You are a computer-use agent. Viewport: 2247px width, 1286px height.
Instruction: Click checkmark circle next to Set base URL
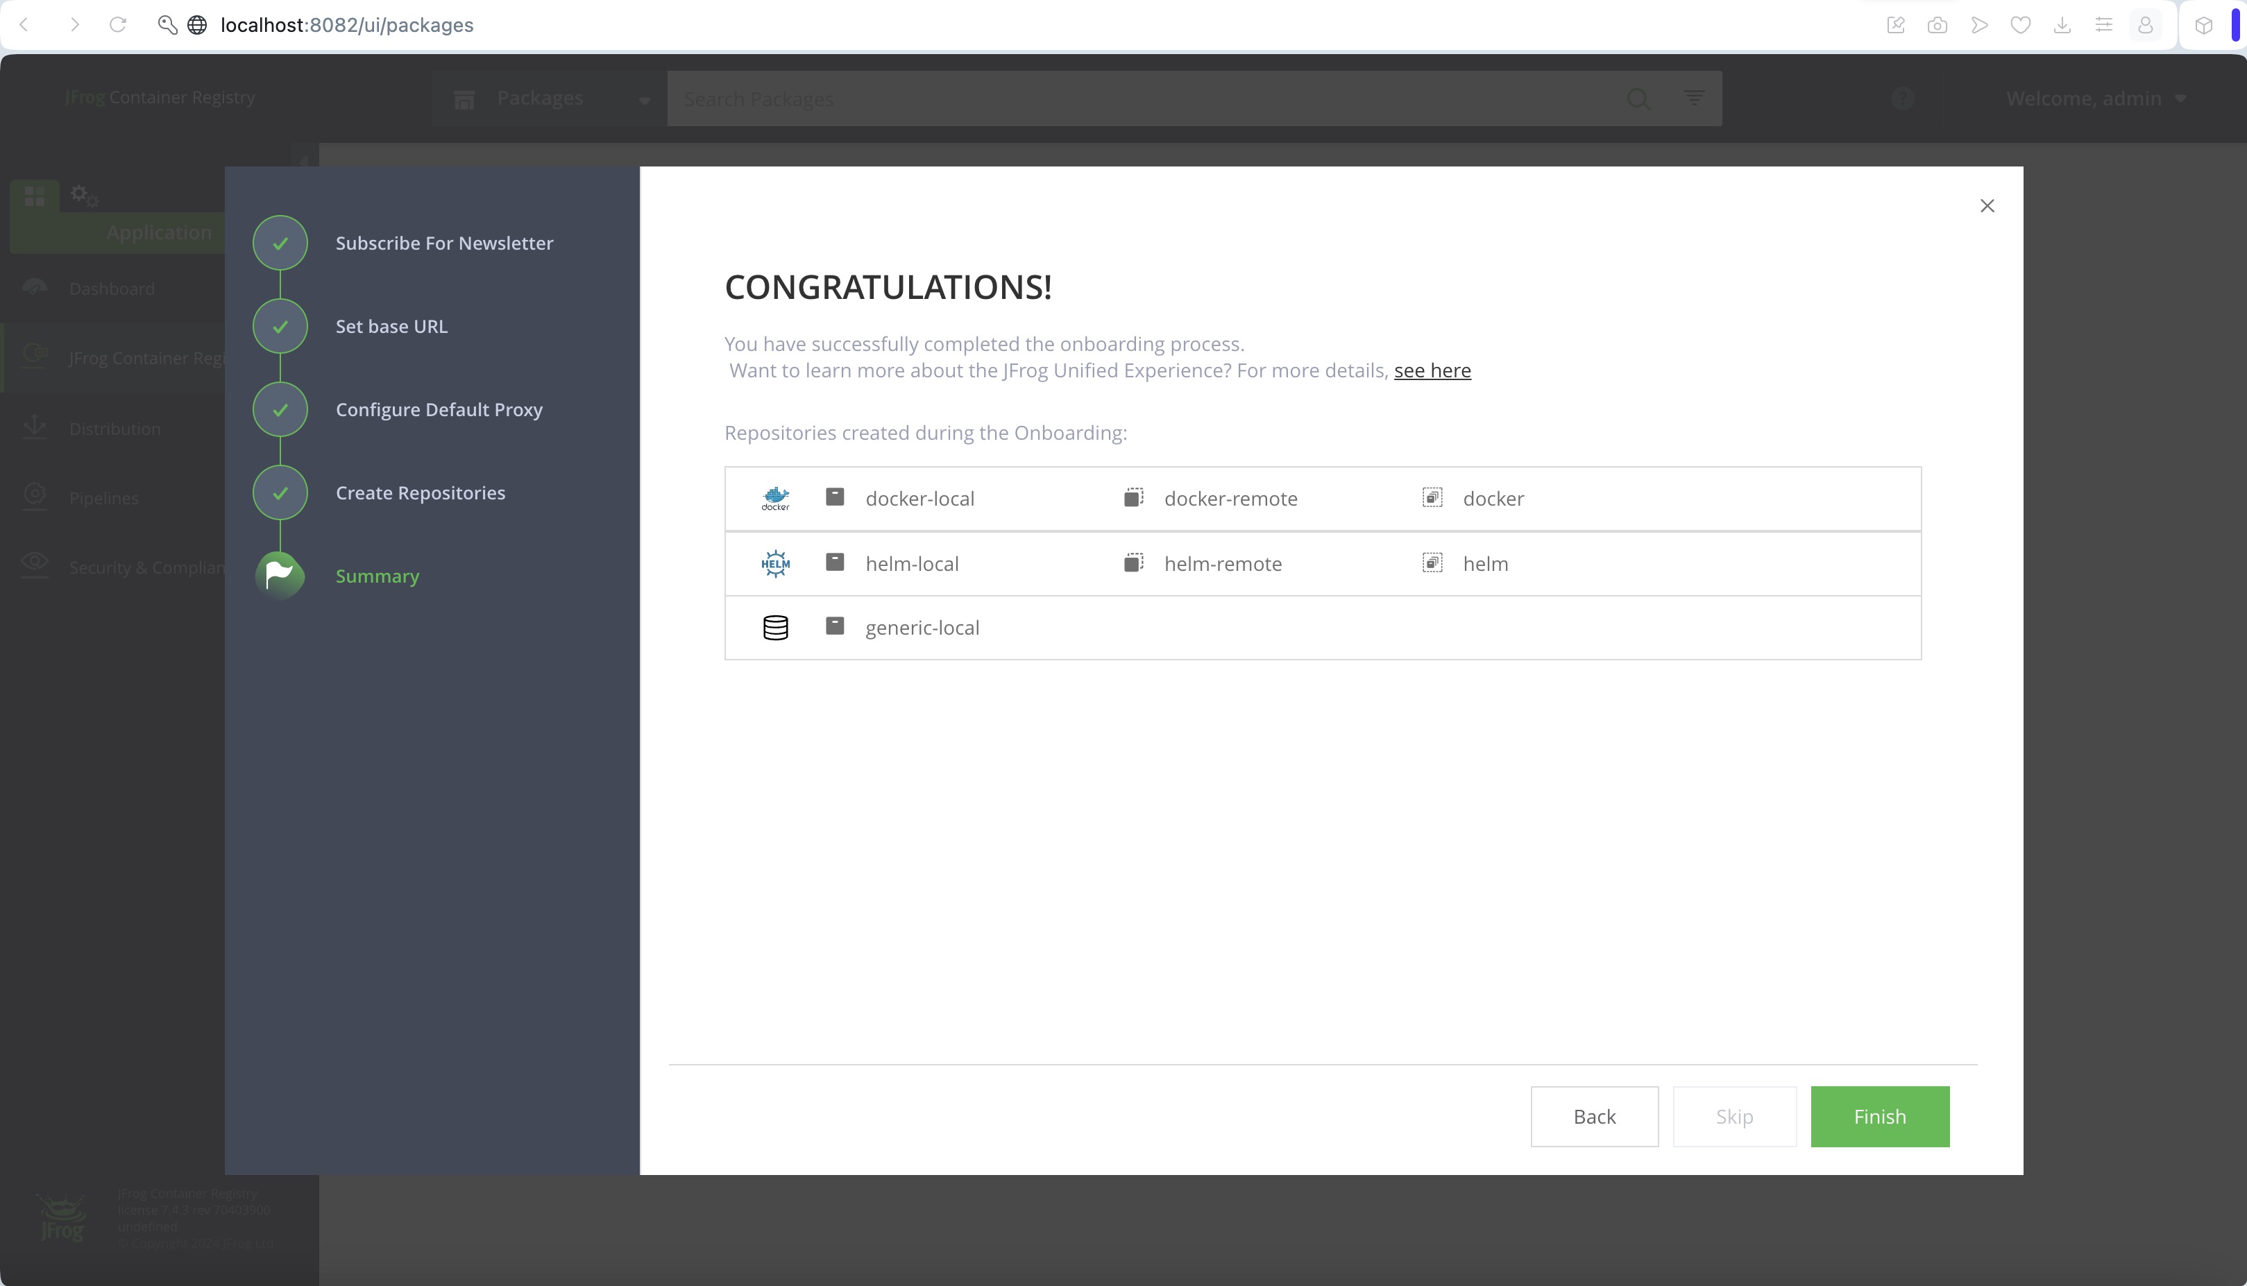pos(280,326)
